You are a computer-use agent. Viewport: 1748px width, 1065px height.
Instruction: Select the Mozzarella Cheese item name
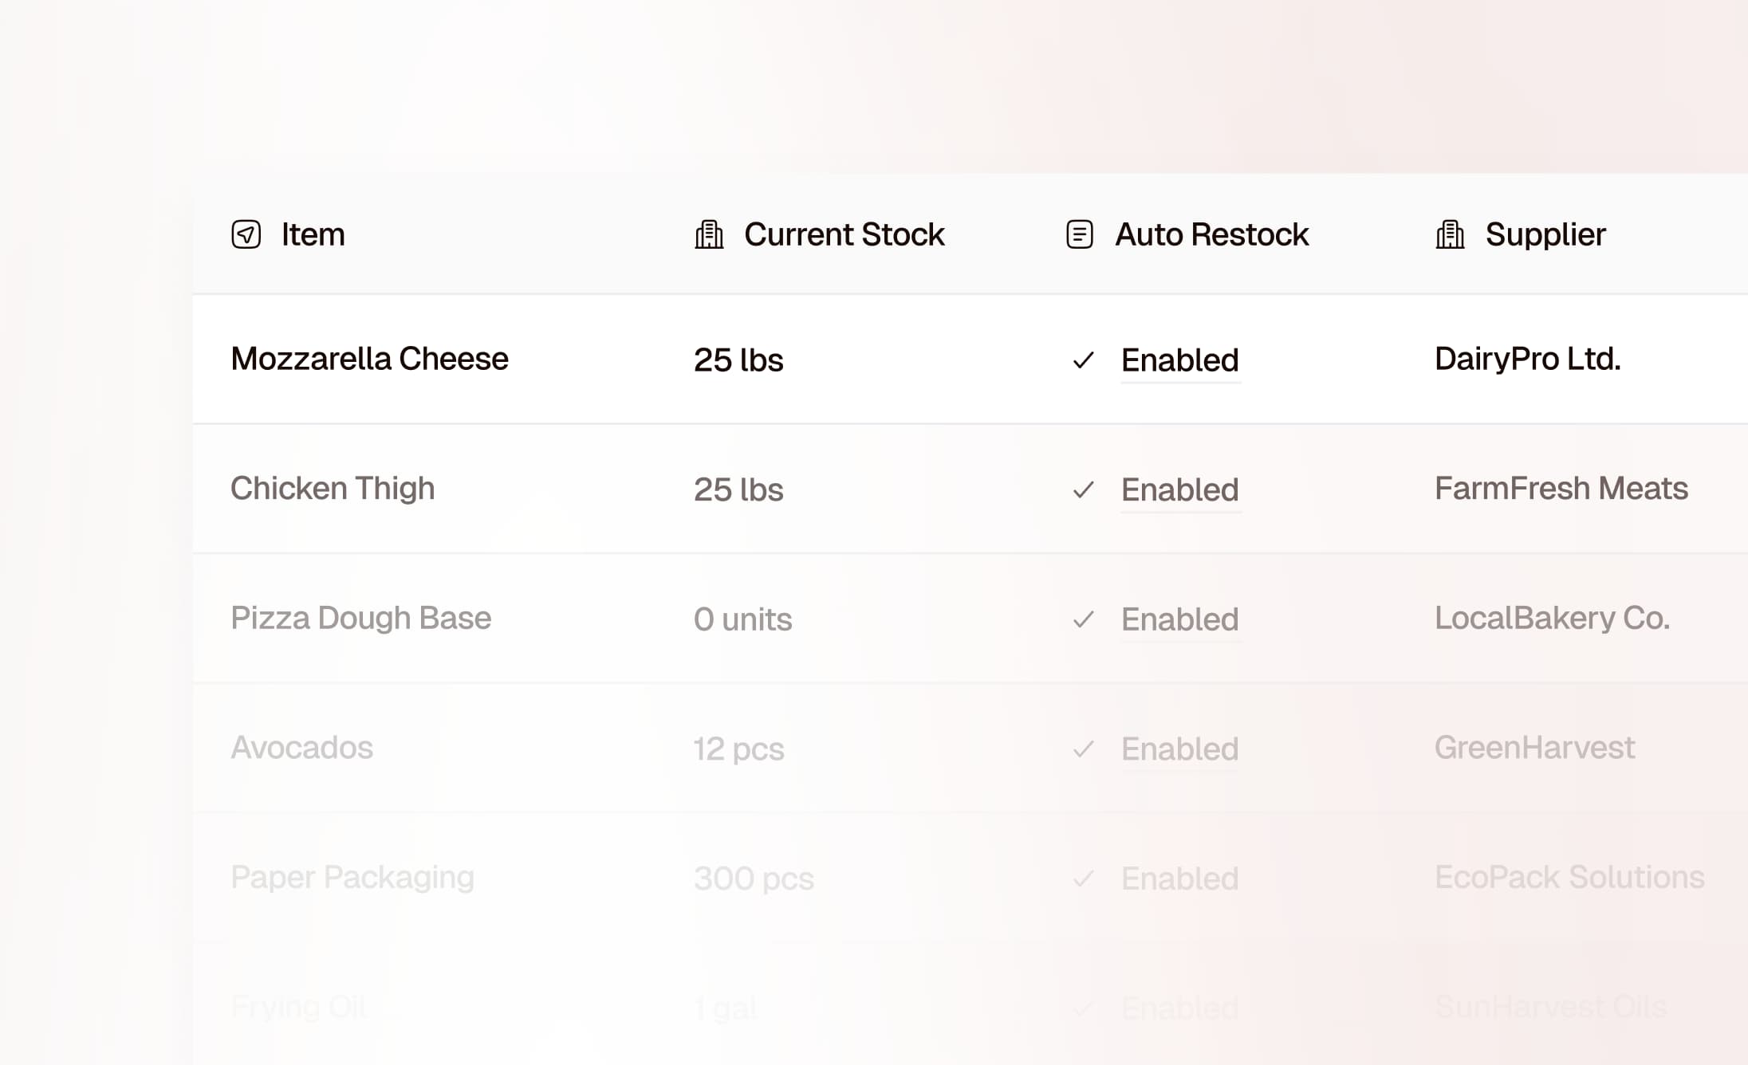coord(369,359)
